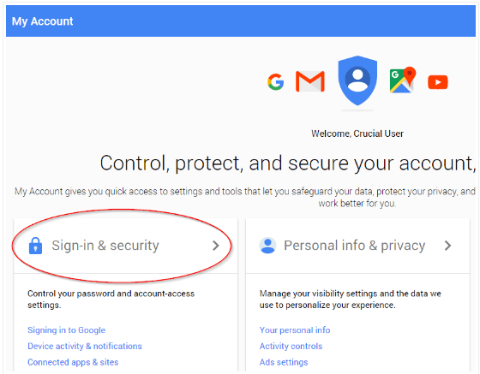Click the YouTube play icon
Screen dimensions: 480x374
pos(438,82)
